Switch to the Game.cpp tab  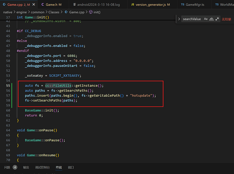(19, 5)
